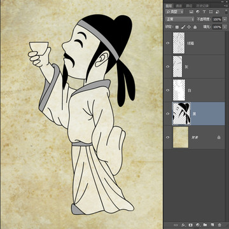Lock all padlock icon in lock row
The width and height of the screenshot is (229, 229).
195,27
